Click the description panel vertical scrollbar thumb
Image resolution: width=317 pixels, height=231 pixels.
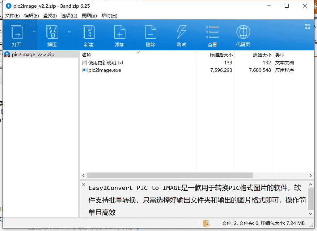(311, 199)
